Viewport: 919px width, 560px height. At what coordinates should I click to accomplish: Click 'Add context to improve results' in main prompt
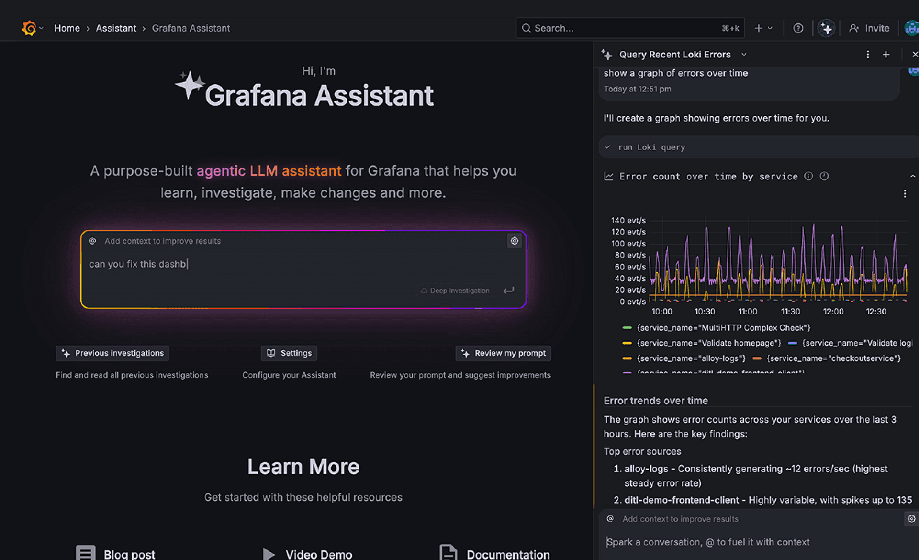(x=163, y=241)
